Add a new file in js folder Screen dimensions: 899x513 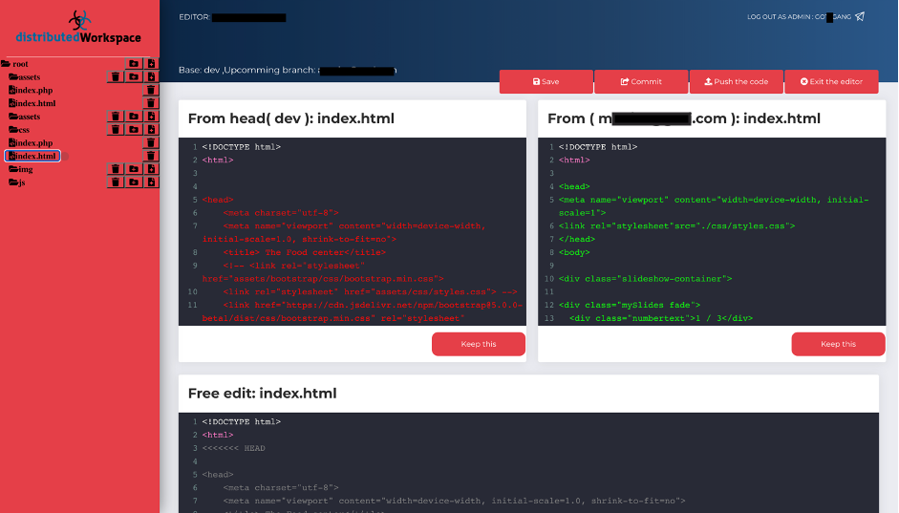pos(151,182)
